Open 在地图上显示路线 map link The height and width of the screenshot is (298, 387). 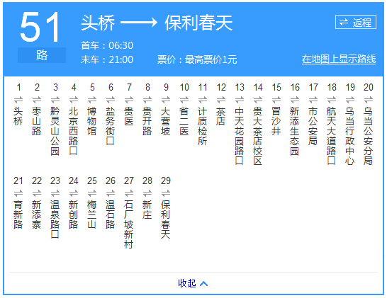[x=339, y=59]
